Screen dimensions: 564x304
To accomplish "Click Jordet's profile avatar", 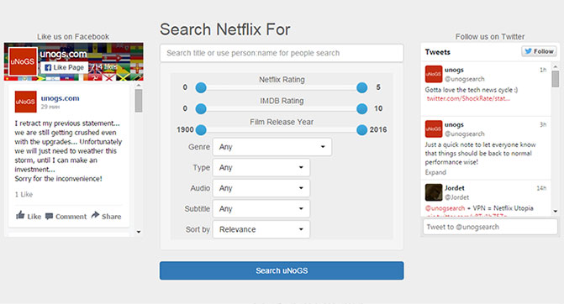I will pos(434,192).
